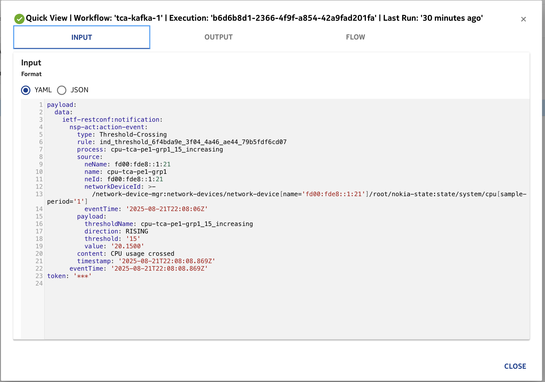The height and width of the screenshot is (382, 545).
Task: Click line number 1 in the gutter
Action: coord(41,105)
